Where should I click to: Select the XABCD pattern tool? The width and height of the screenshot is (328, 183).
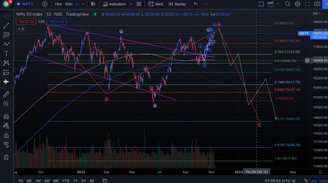point(6,63)
